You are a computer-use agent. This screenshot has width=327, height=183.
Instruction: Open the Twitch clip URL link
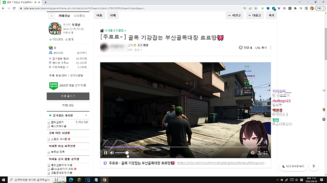[x=222, y=163]
